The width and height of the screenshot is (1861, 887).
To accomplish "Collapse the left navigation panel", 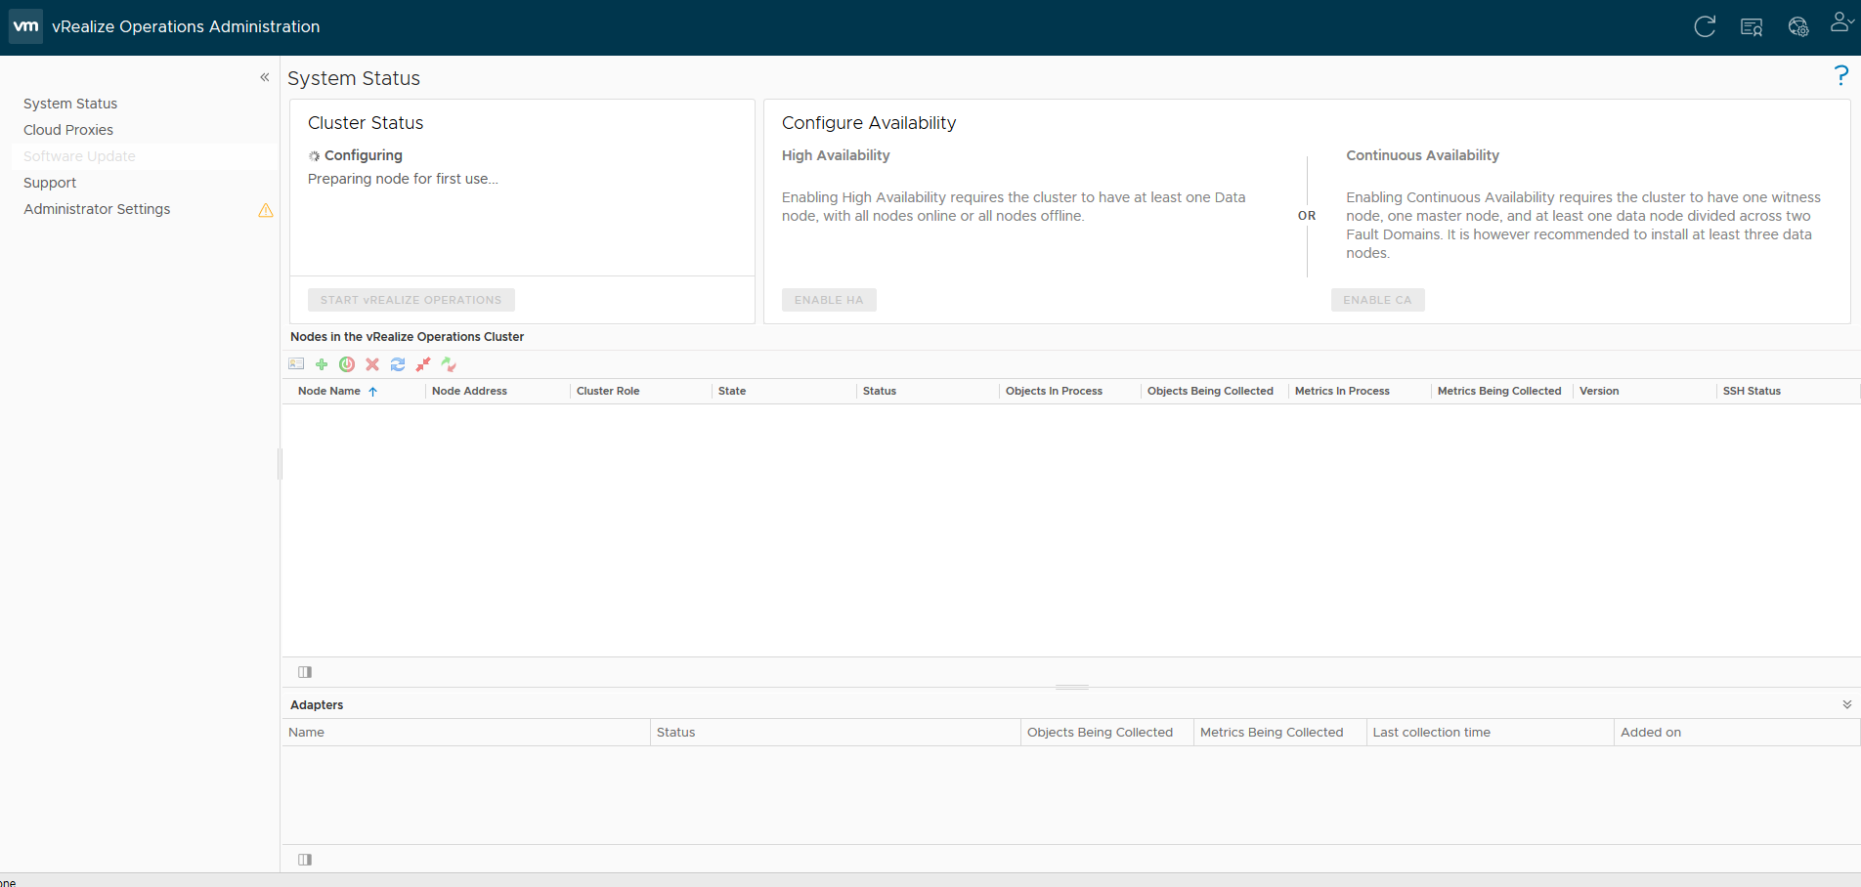I will click(x=264, y=77).
